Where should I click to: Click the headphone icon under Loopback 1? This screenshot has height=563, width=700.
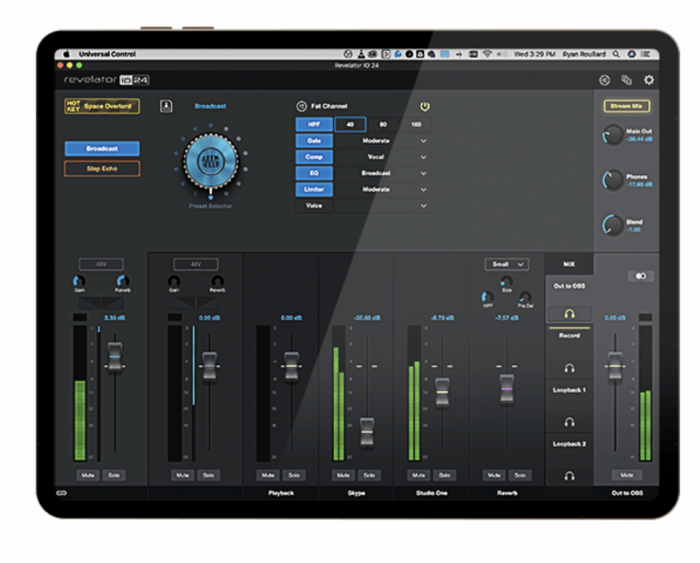click(569, 421)
